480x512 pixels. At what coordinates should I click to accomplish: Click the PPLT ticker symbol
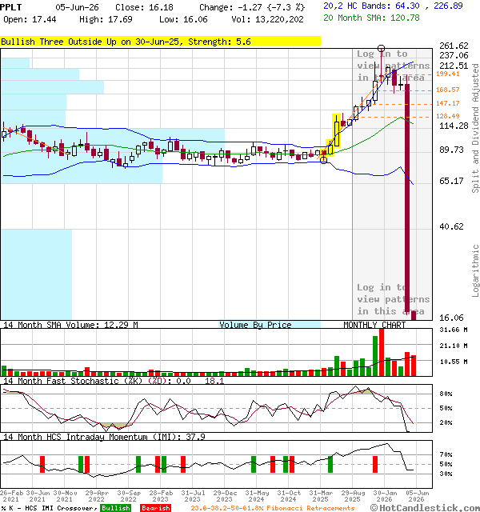pyautogui.click(x=10, y=7)
